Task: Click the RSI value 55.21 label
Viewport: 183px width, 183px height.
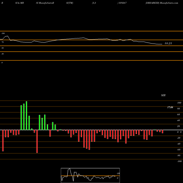Action: click(x=168, y=43)
